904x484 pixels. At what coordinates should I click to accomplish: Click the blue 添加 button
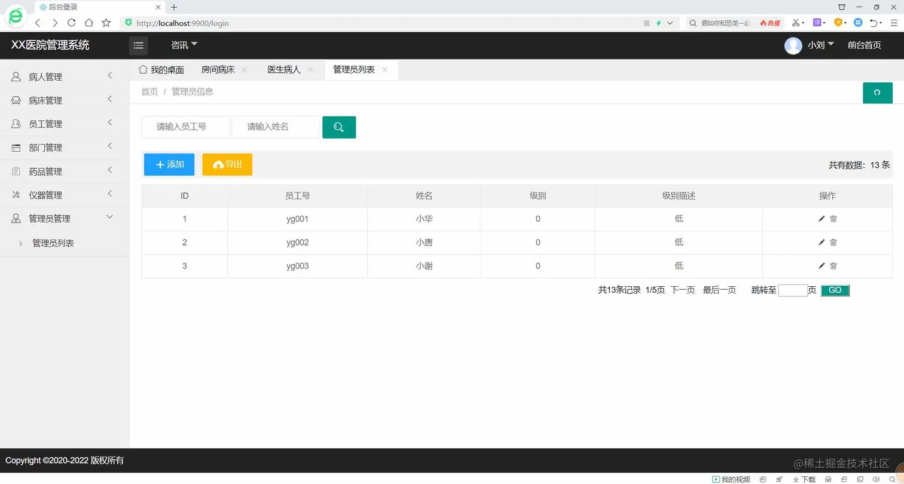coord(169,164)
